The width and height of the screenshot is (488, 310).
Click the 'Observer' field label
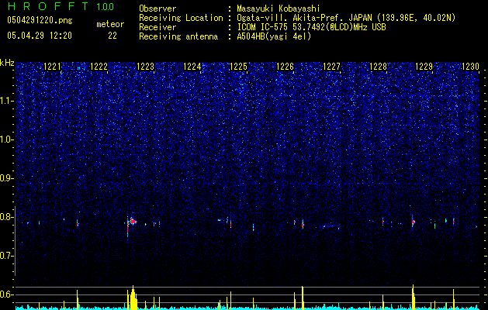click(x=157, y=9)
